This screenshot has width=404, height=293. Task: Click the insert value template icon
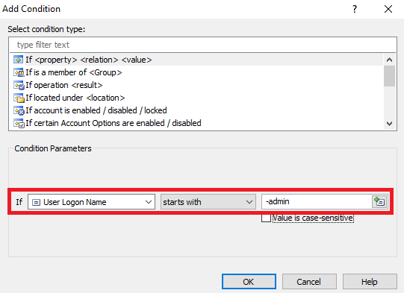click(x=379, y=202)
